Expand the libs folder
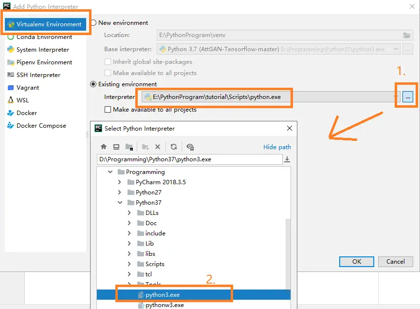The image size is (420, 309). (x=129, y=254)
